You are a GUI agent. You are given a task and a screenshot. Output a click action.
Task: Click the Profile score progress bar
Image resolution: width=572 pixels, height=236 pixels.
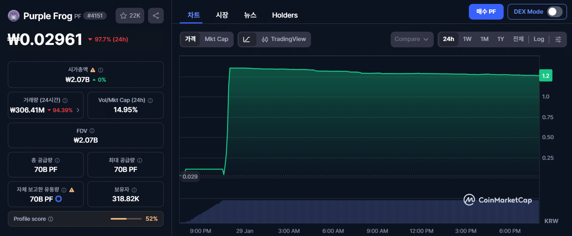[x=126, y=219]
